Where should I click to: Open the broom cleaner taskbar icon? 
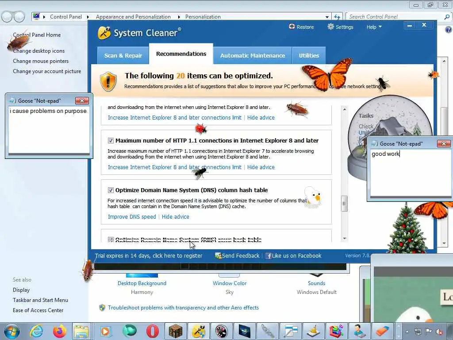coord(314,331)
